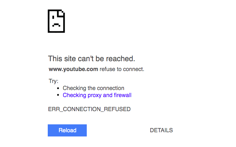The height and width of the screenshot is (147, 236).
Task: Click the bullet before Checking proxy and firewall
Action: click(x=58, y=95)
